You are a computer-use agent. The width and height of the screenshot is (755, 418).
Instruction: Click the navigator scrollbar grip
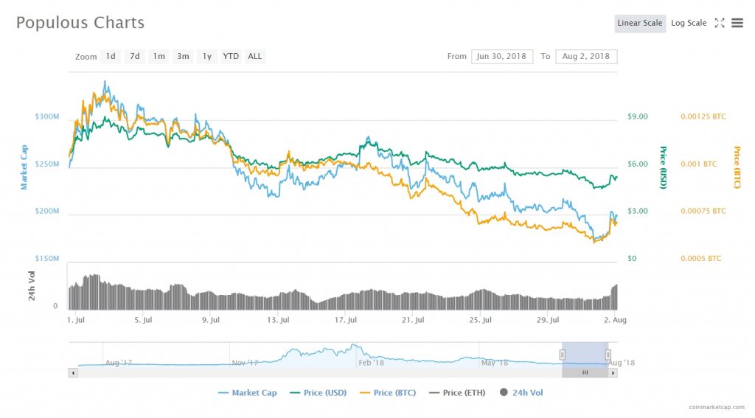[585, 373]
